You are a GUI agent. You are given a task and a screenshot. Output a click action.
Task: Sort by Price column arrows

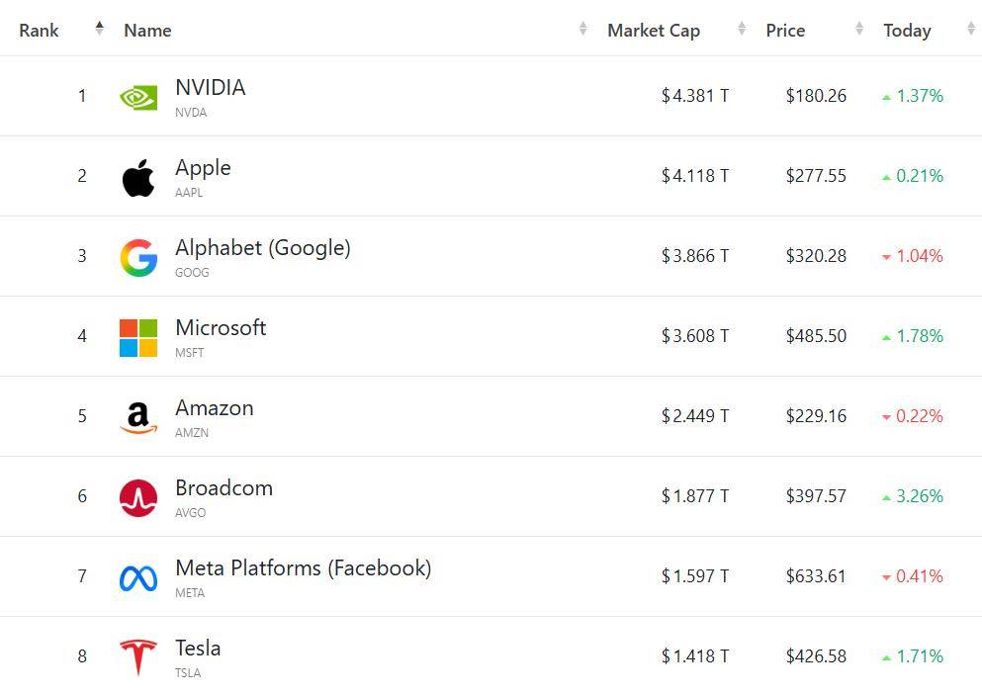[x=859, y=29]
